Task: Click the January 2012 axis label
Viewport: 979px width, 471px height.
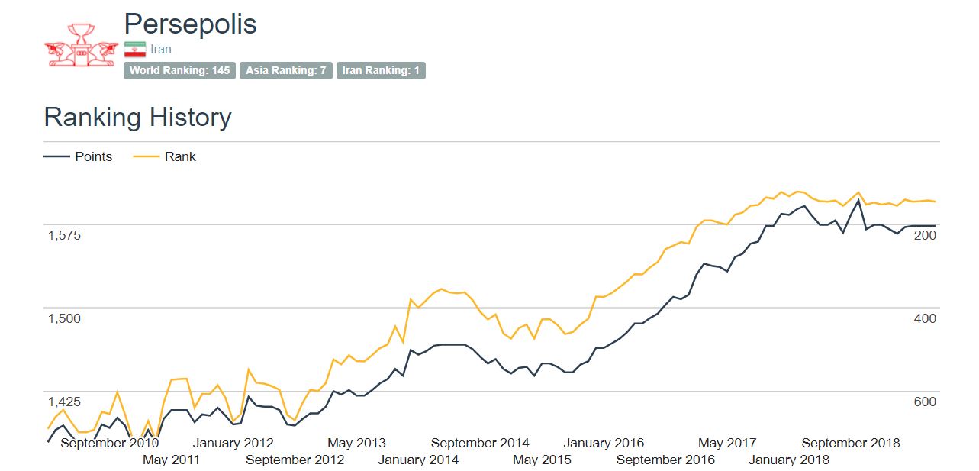Action: 233,443
